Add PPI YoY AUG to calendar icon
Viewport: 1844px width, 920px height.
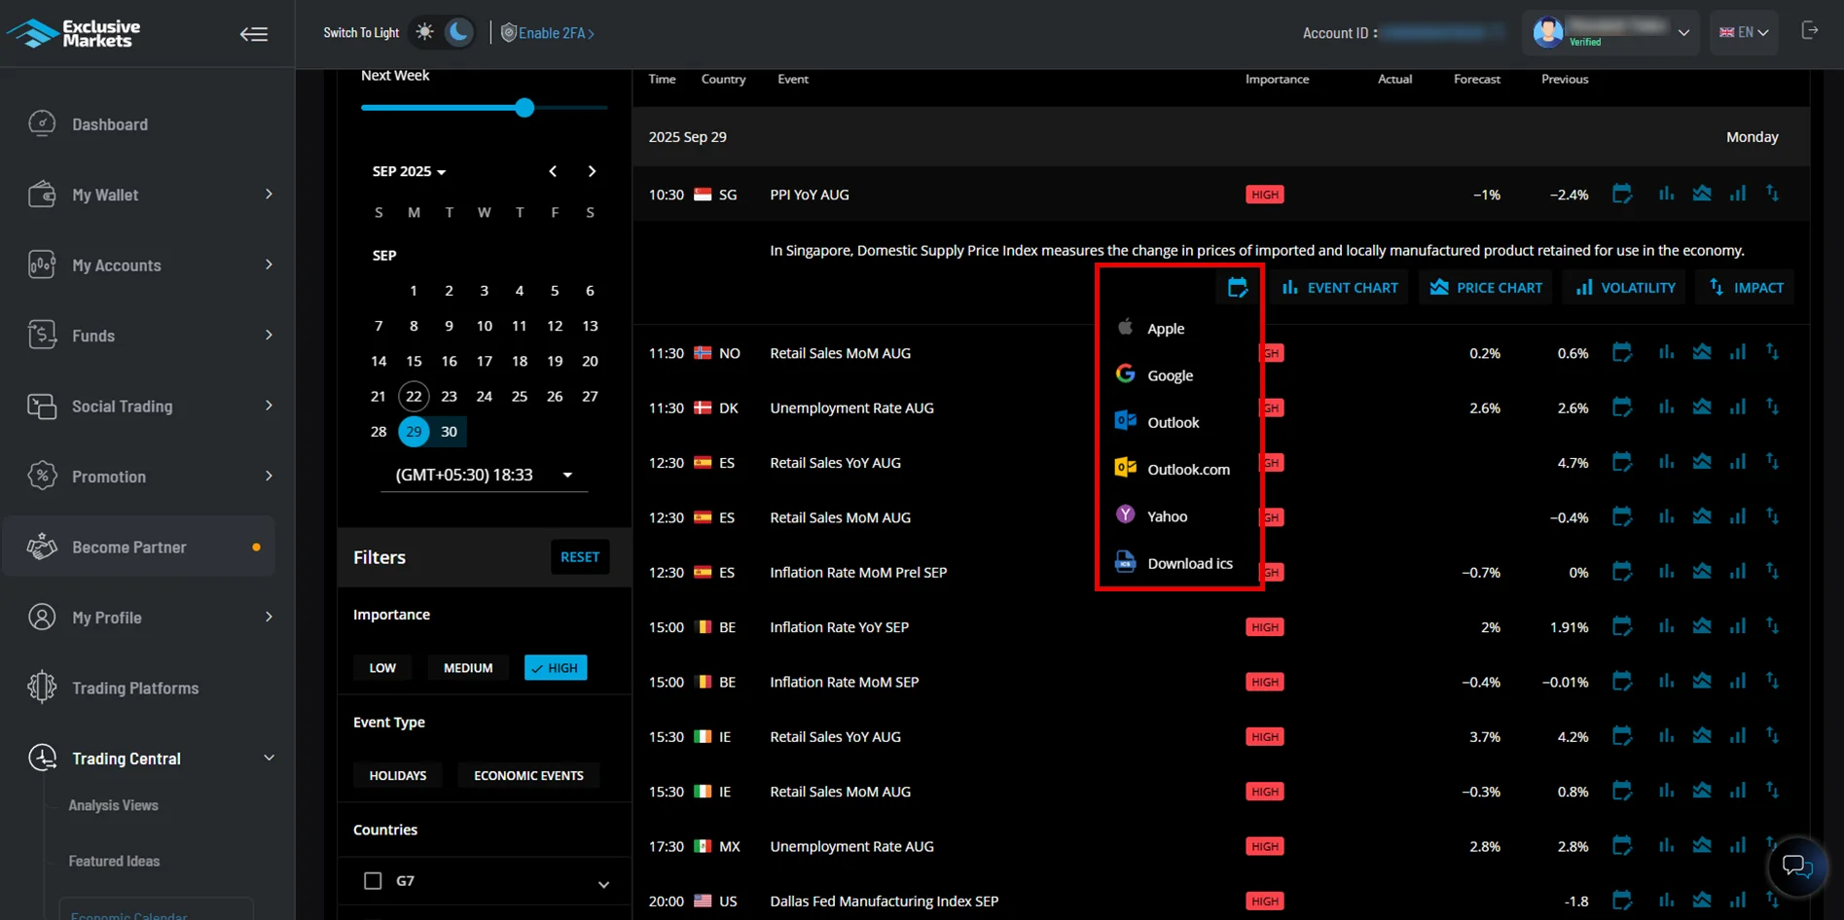[1621, 195]
